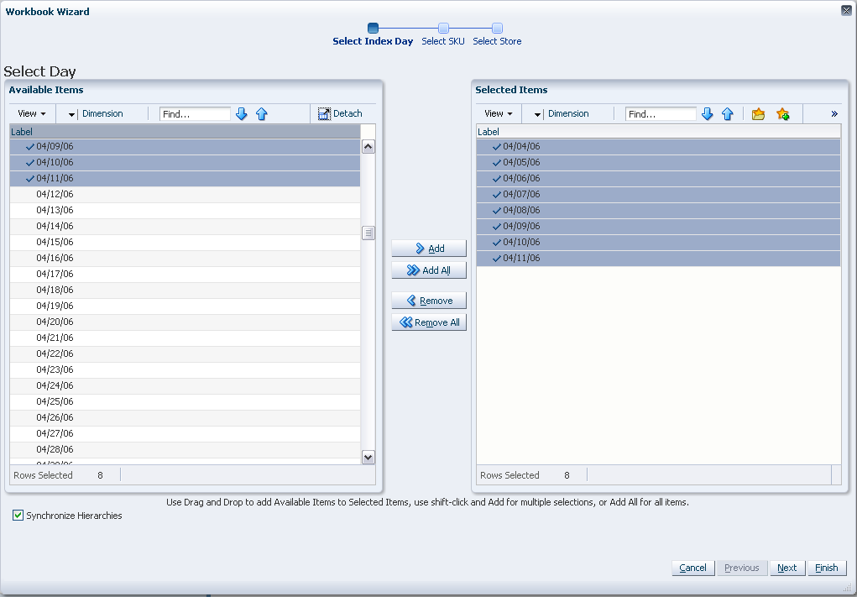Select 04/15/06 in Available Items
The width and height of the screenshot is (857, 597).
(x=185, y=242)
